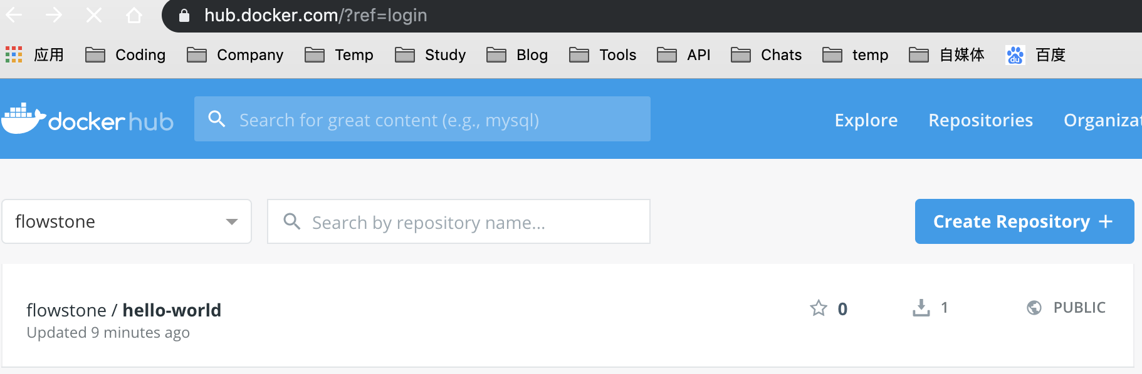This screenshot has height=374, width=1142.
Task: Click the browser forward arrow
Action: (54, 15)
